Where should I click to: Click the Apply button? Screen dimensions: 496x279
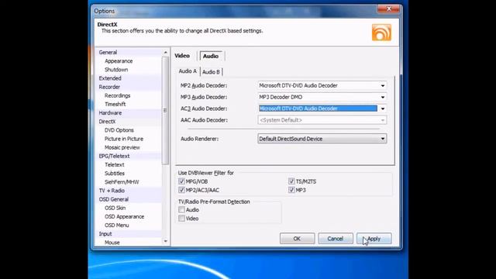point(374,239)
